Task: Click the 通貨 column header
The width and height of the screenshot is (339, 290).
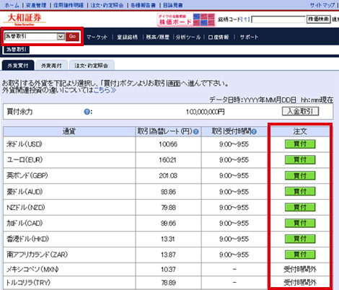Action: 69,131
